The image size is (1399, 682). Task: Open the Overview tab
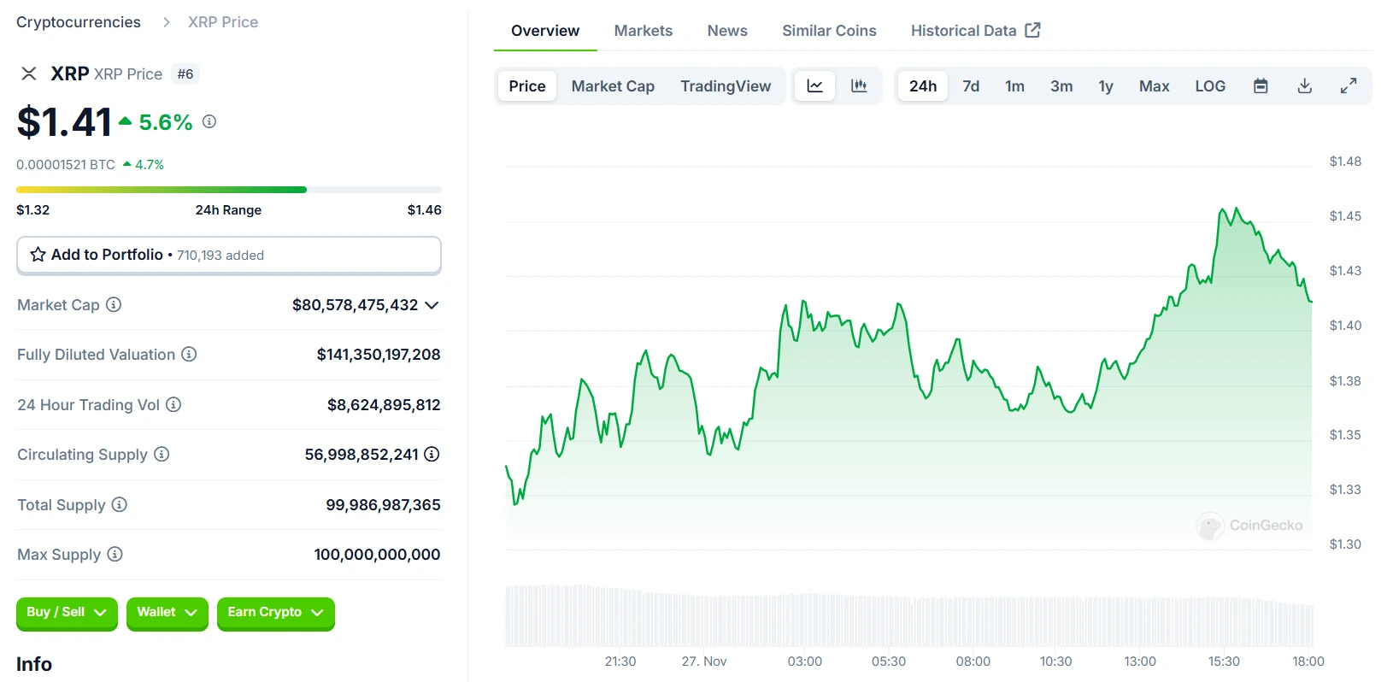coord(545,31)
